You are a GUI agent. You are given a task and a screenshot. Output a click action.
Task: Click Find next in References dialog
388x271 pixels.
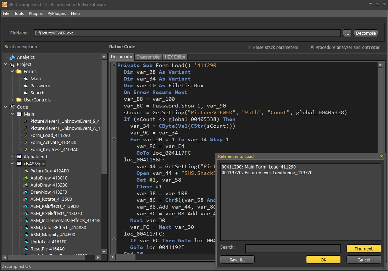coord(364,249)
